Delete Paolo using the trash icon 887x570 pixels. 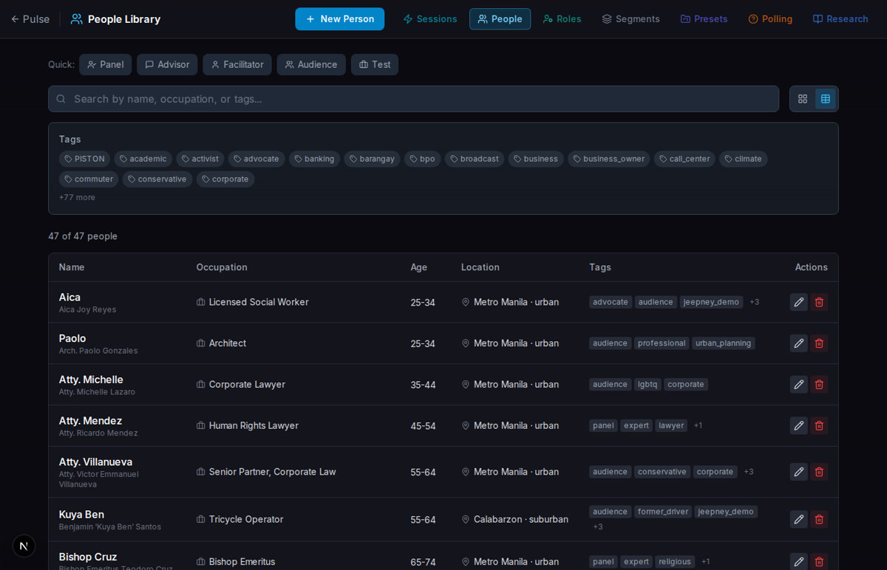pyautogui.click(x=818, y=343)
